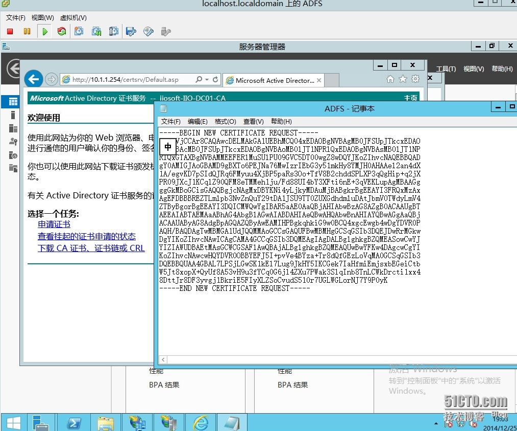517x431 pixels.
Task: Open 文件(F) menu in VM console
Action: 15,18
